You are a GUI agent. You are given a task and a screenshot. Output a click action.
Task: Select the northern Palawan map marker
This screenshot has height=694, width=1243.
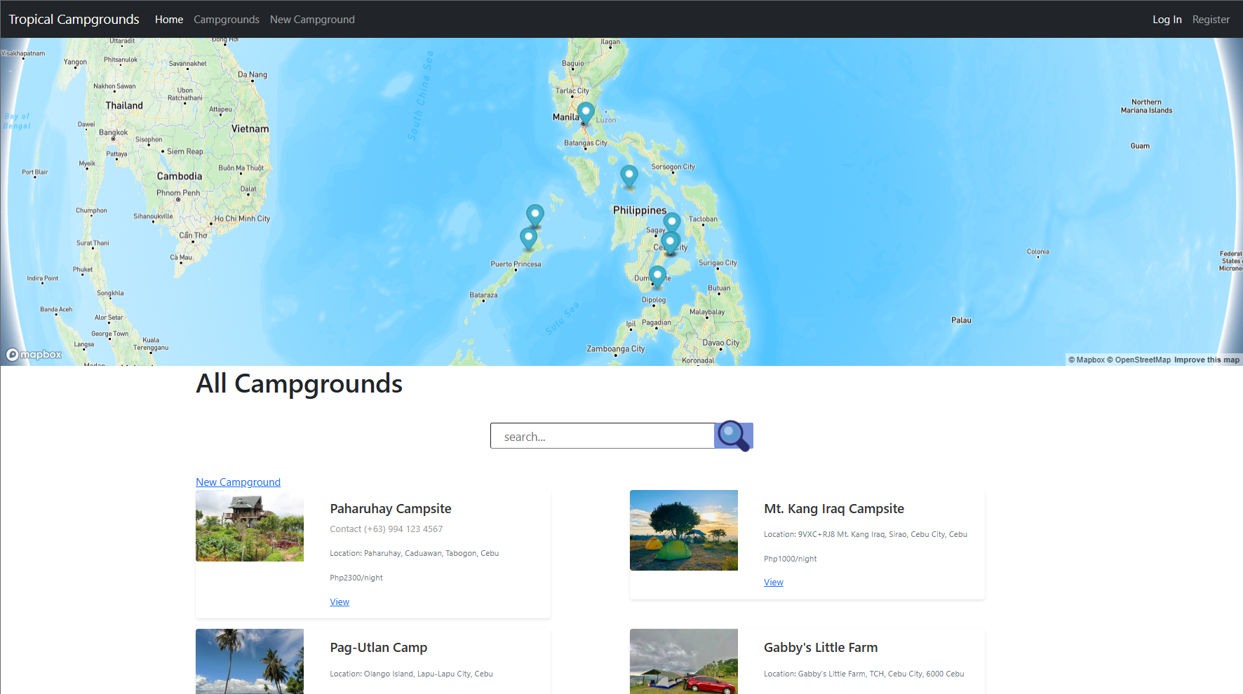[x=535, y=216]
